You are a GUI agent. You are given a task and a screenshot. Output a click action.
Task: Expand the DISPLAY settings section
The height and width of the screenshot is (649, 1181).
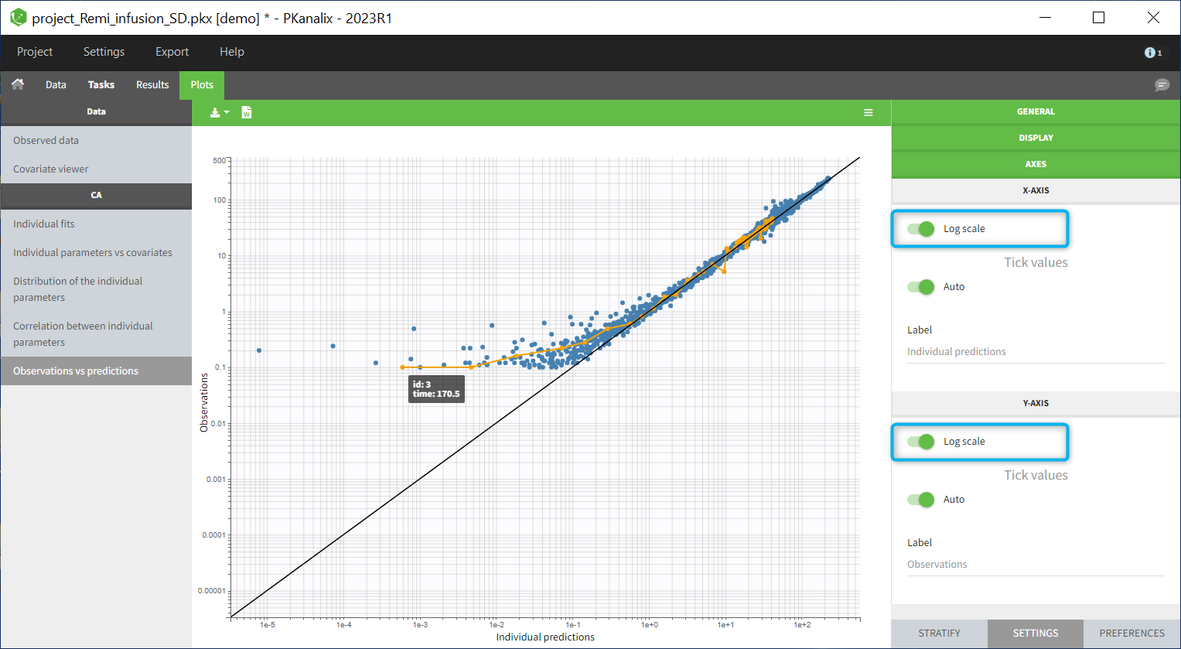1035,138
